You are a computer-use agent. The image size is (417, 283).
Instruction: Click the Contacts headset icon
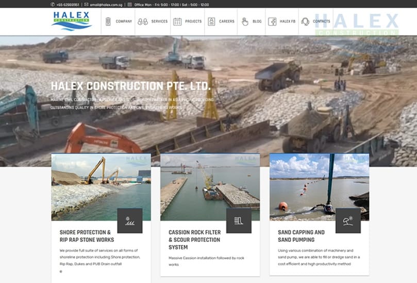point(305,22)
